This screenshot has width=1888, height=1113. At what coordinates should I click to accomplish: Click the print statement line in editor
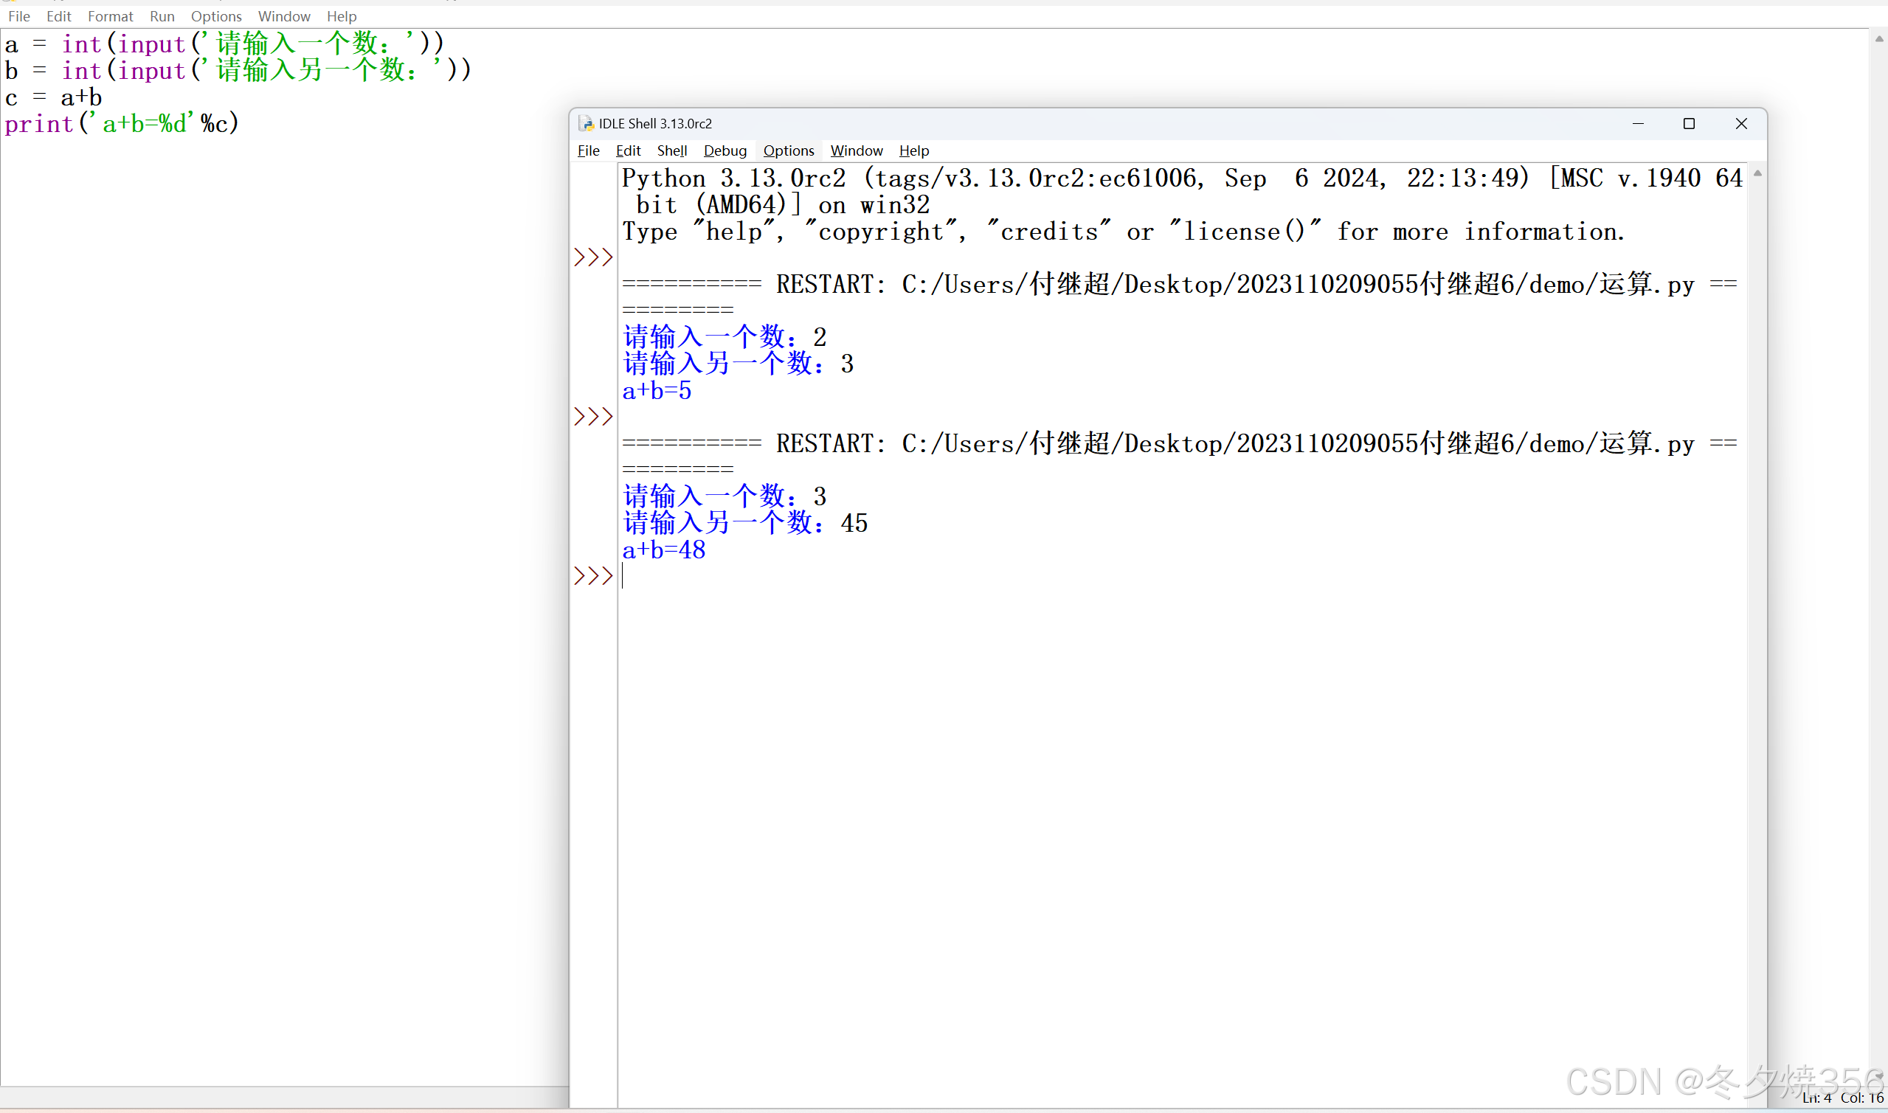[122, 124]
